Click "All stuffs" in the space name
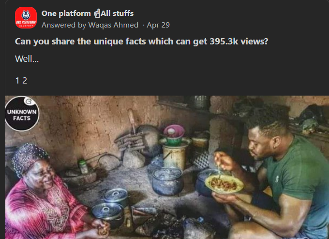329x239 pixels. [117, 14]
